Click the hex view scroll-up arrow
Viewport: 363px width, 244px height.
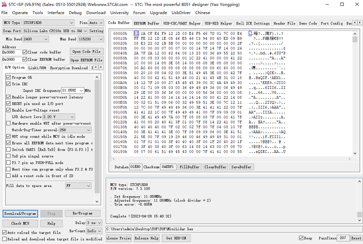click(355, 34)
